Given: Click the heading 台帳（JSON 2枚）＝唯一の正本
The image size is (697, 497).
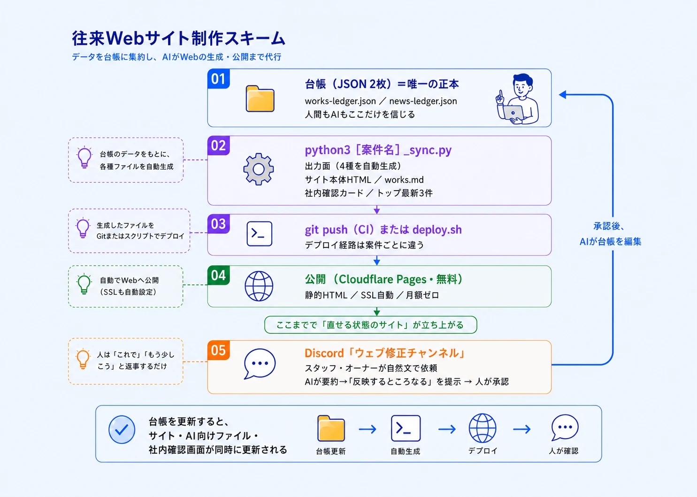Looking at the screenshot, I should tap(382, 84).
